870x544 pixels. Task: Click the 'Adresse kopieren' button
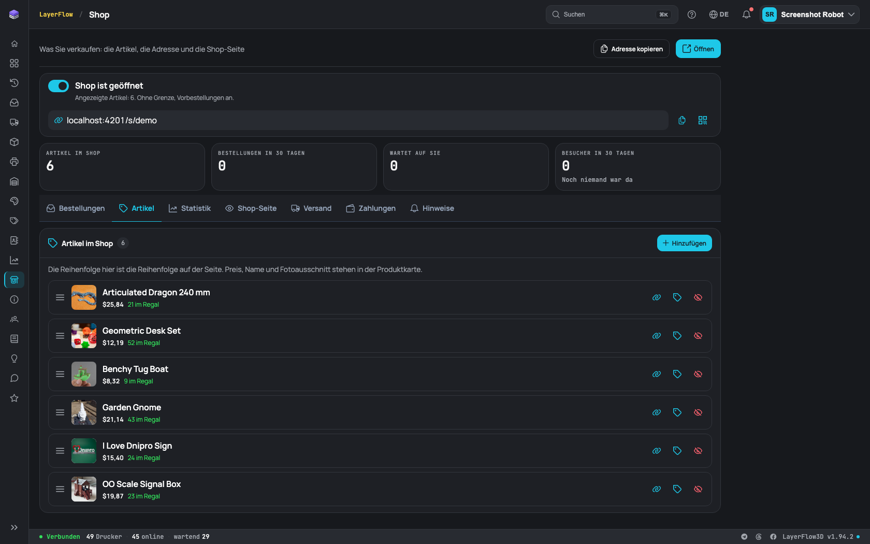(631, 49)
